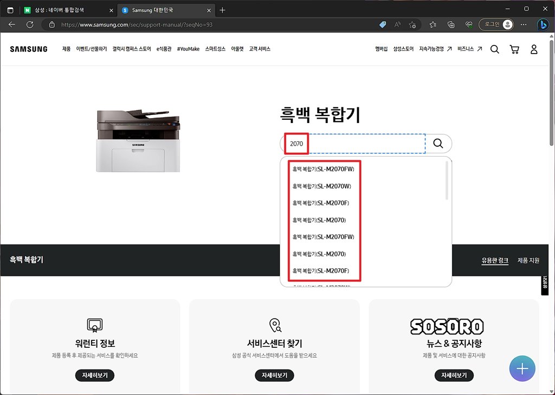Image resolution: width=555 pixels, height=395 pixels.
Task: Click the 멤버십 link
Action: point(381,49)
